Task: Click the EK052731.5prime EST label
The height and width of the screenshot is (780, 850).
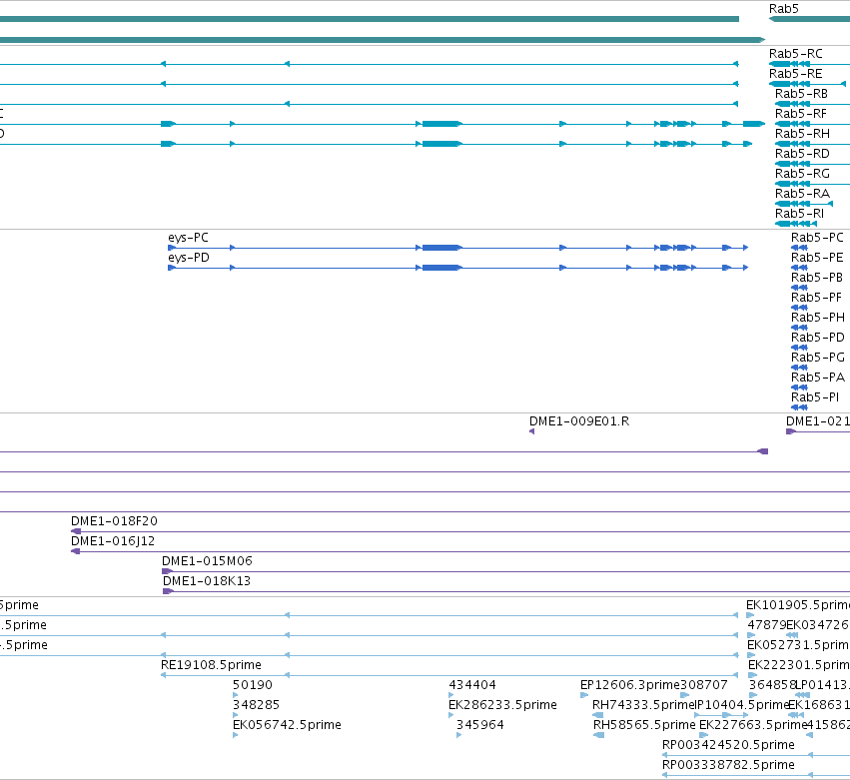Action: [798, 644]
